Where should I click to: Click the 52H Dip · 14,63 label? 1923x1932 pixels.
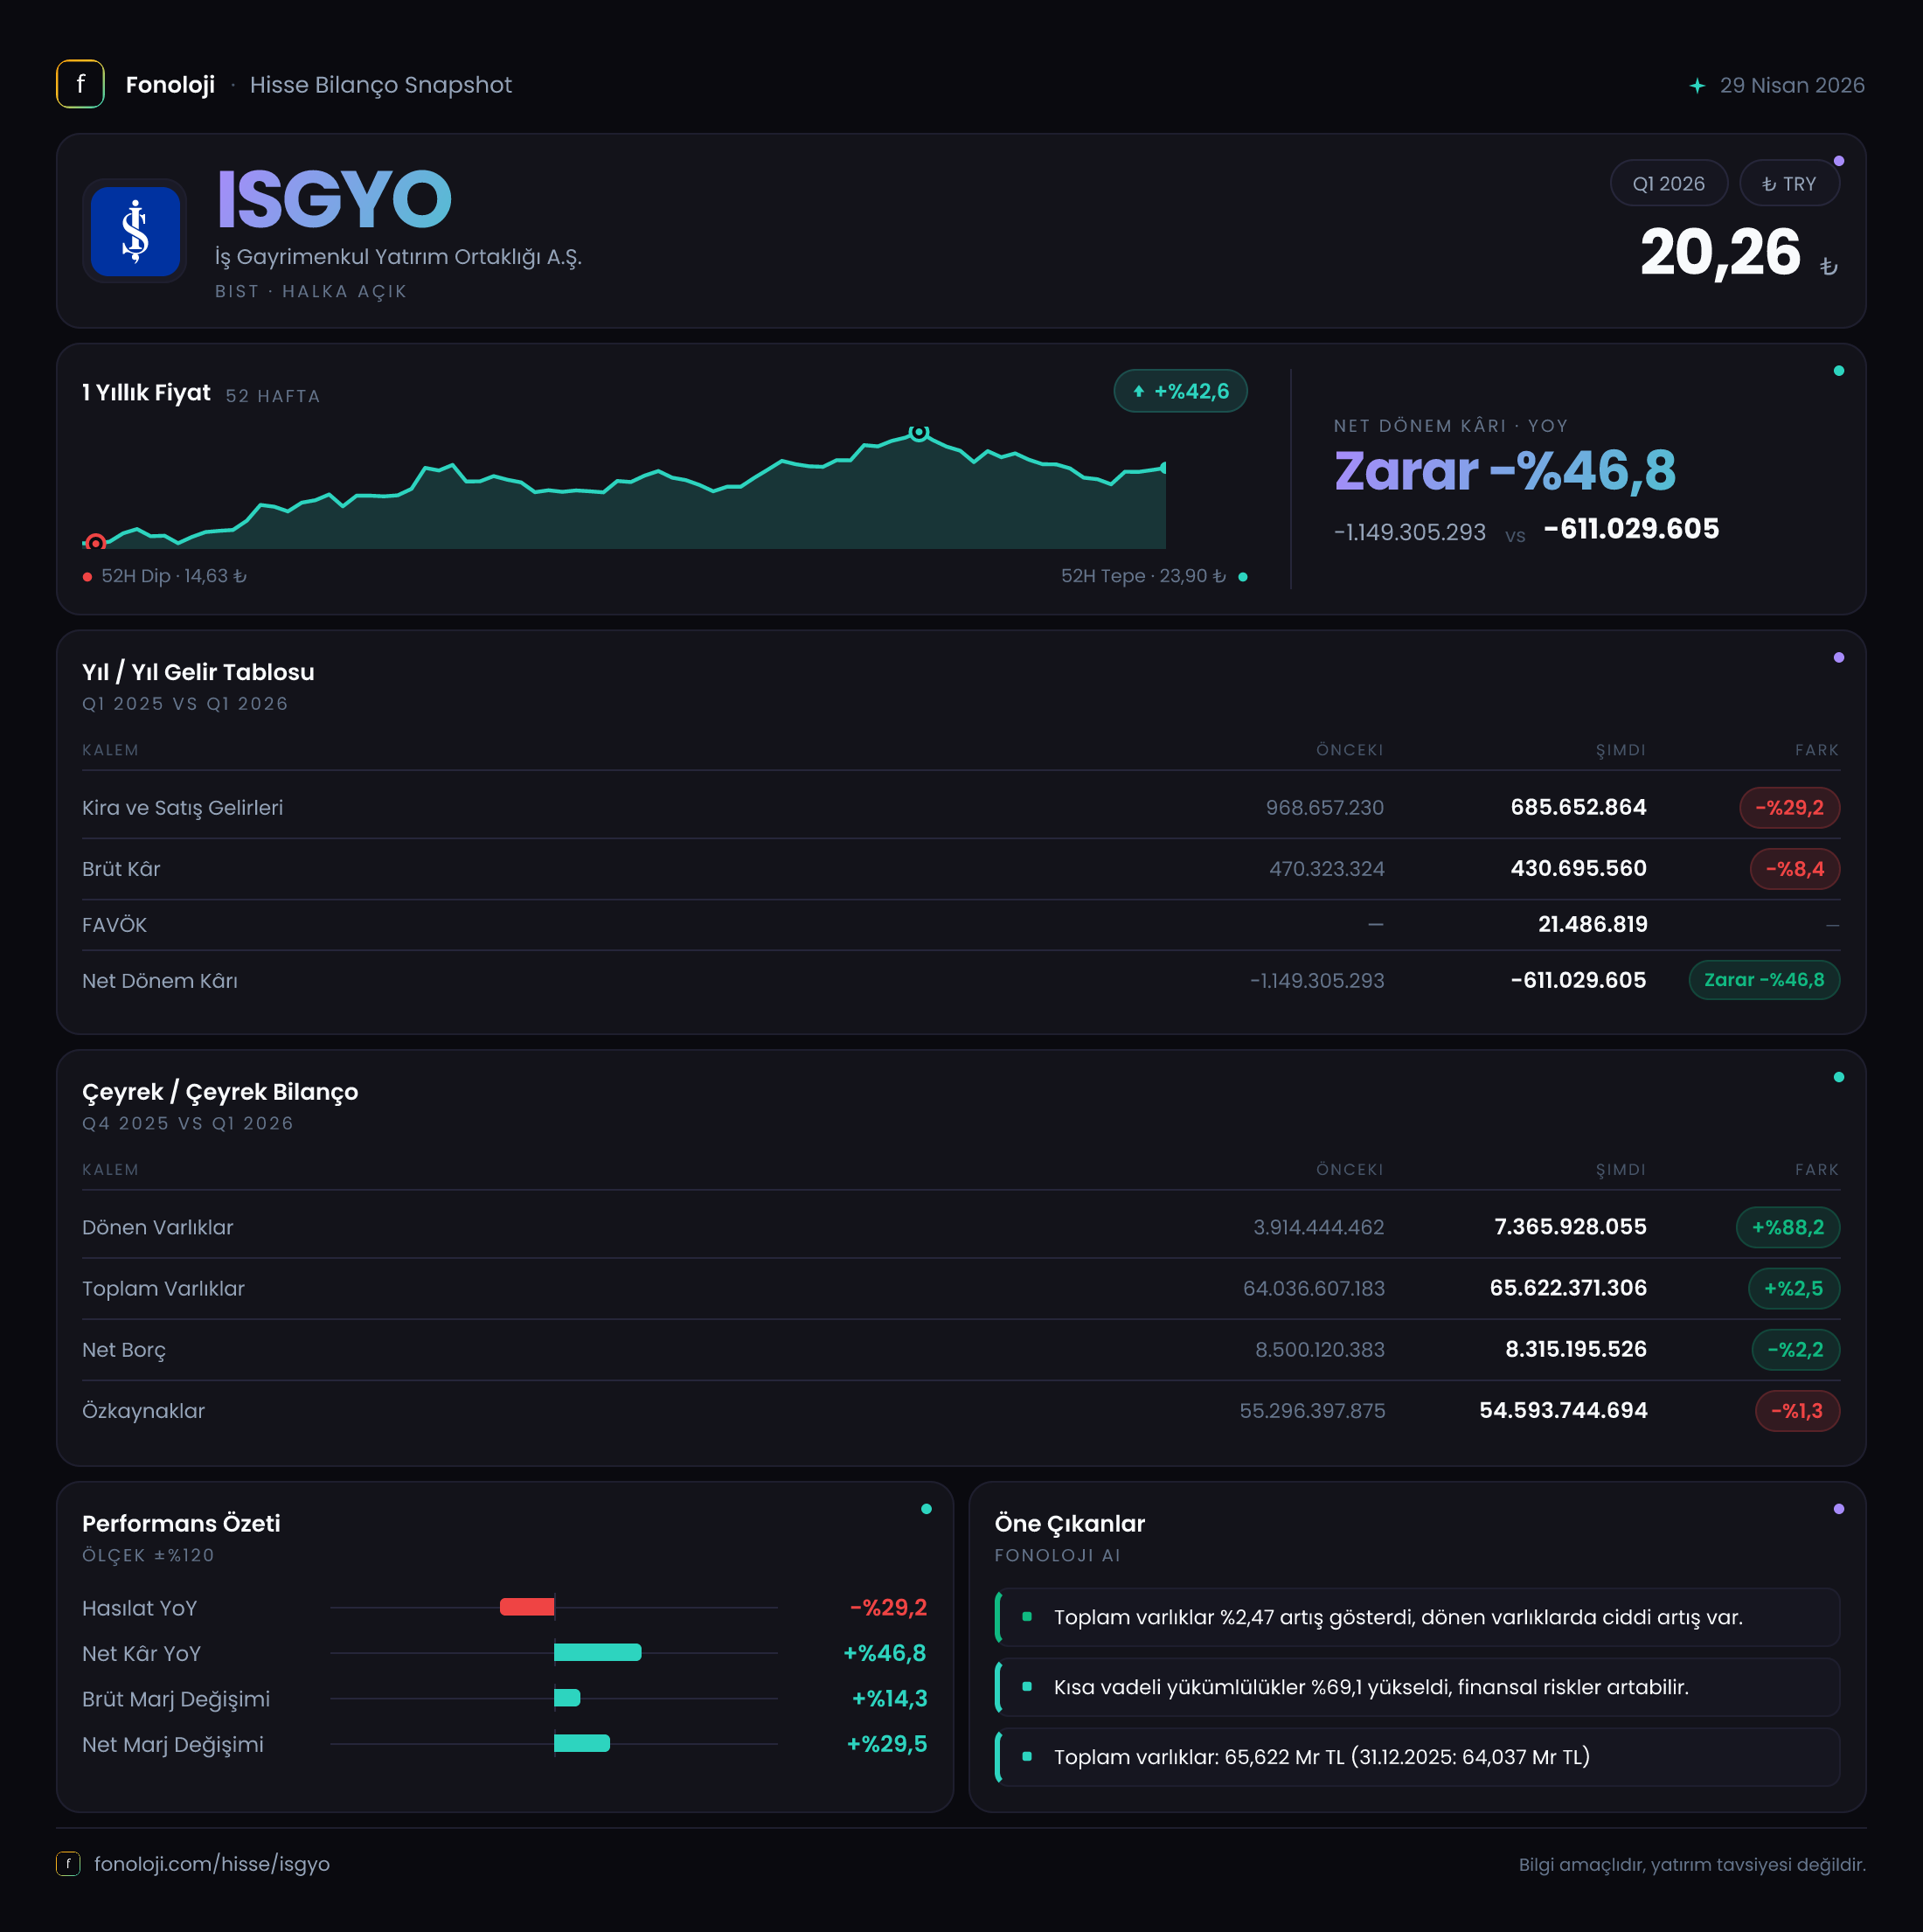(174, 577)
